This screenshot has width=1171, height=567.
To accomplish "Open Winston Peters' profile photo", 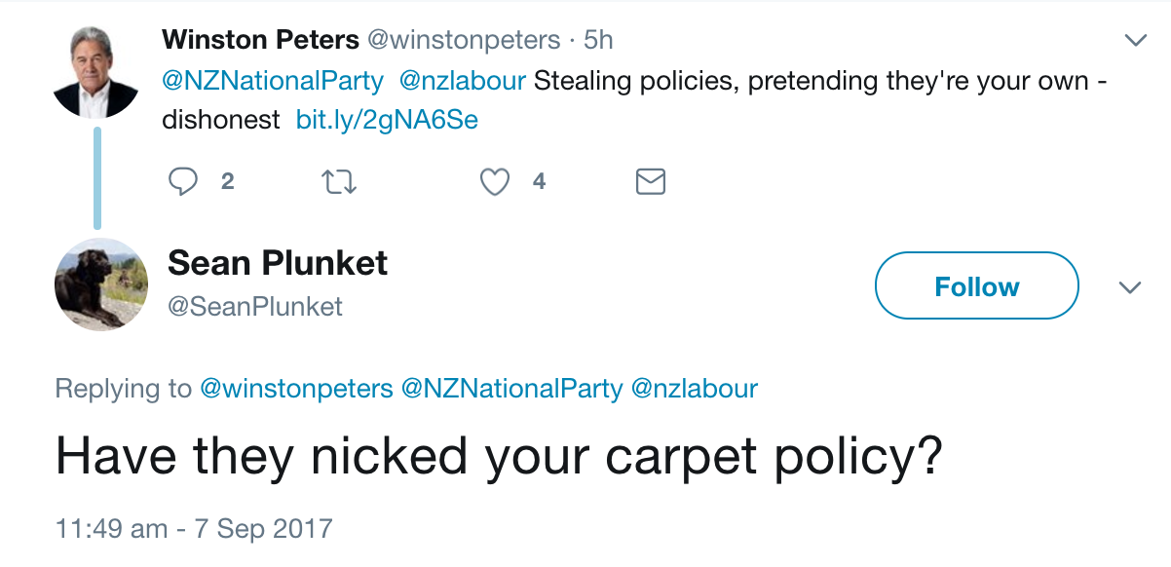I will (95, 71).
